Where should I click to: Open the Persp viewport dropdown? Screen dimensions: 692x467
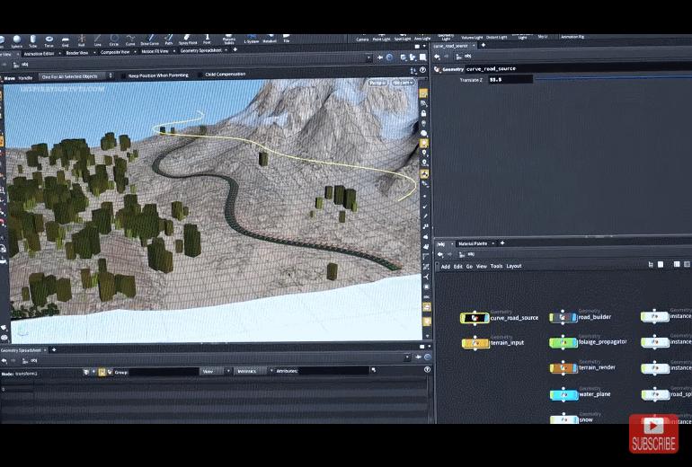coord(377,83)
